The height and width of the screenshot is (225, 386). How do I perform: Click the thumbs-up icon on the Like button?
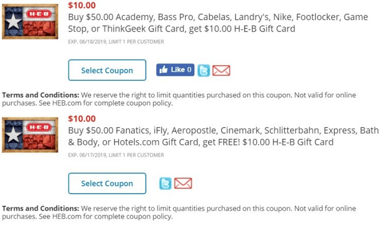(163, 70)
